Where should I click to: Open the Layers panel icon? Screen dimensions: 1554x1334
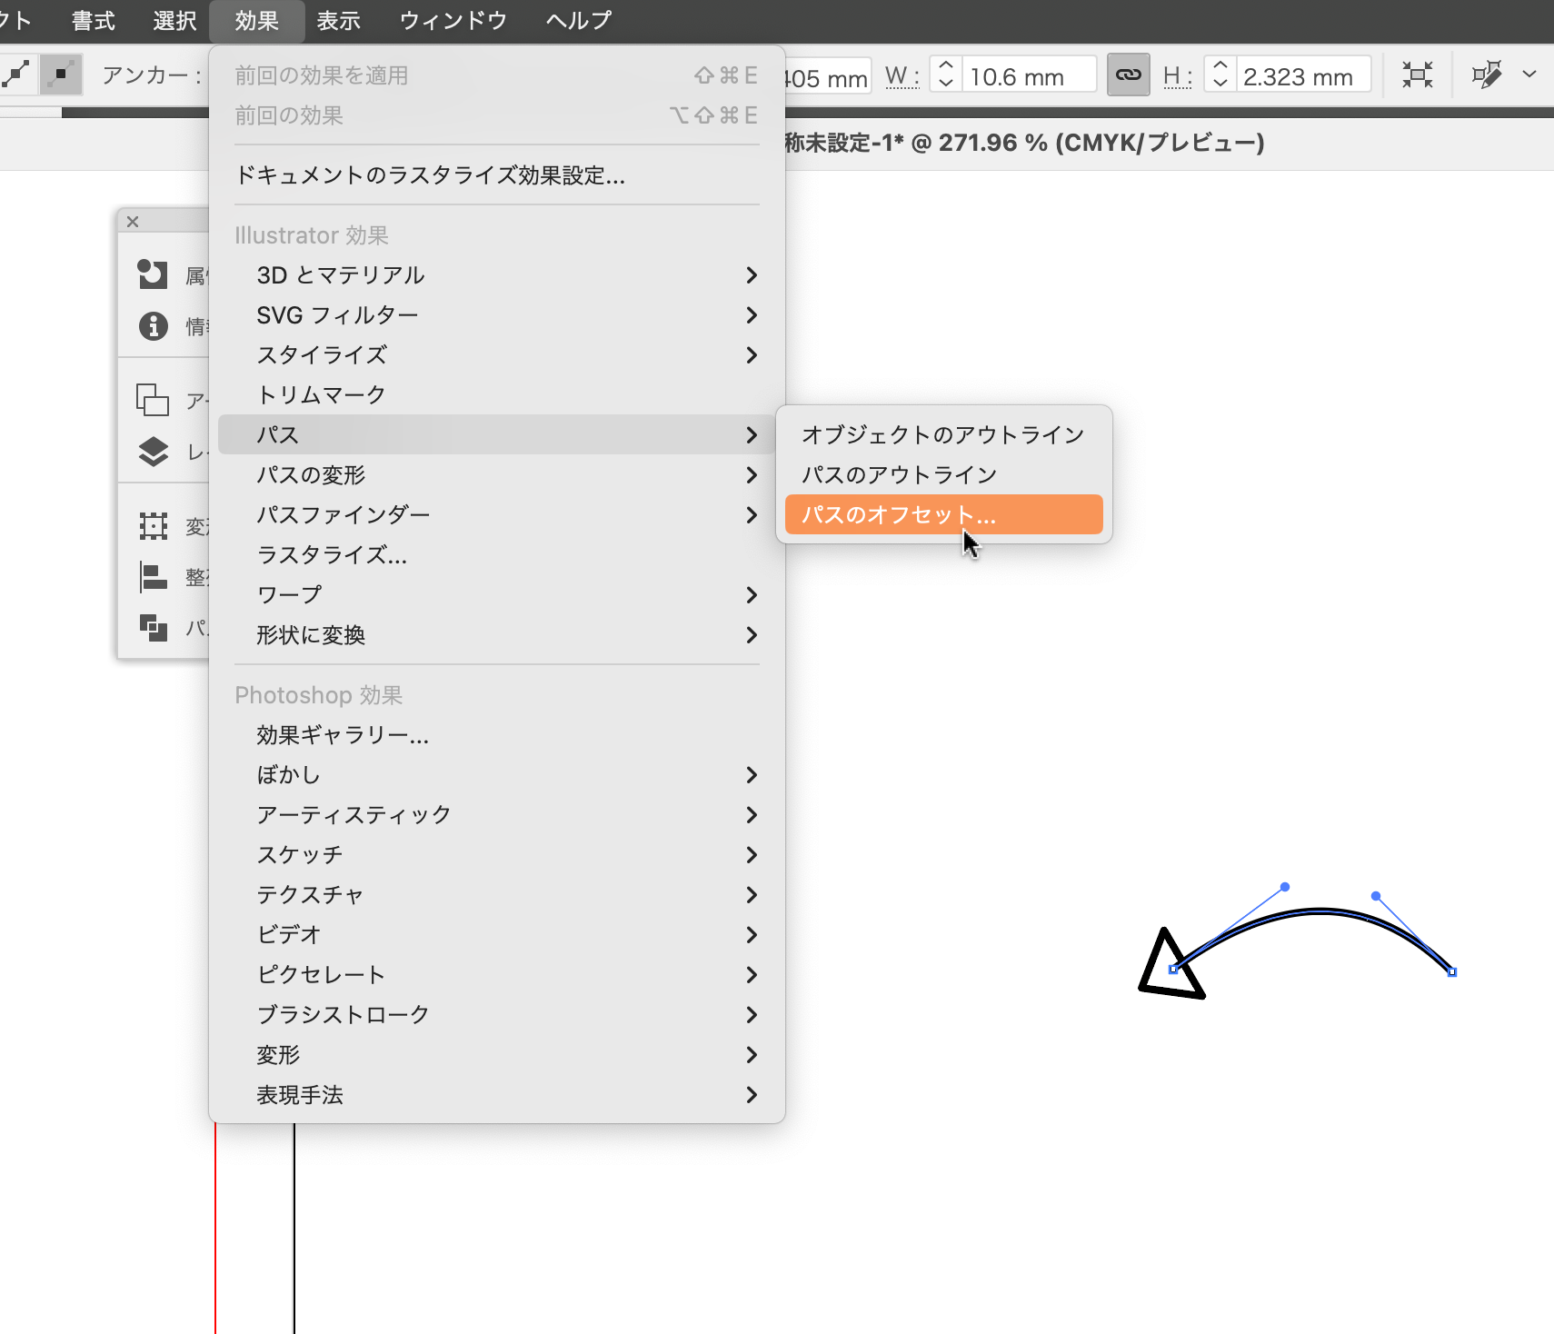pos(153,451)
